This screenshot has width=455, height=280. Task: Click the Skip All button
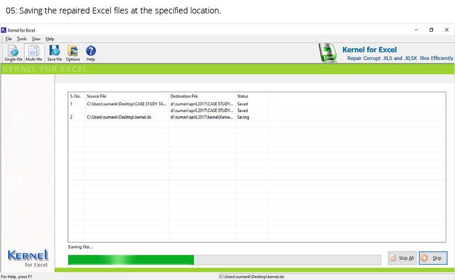402,258
